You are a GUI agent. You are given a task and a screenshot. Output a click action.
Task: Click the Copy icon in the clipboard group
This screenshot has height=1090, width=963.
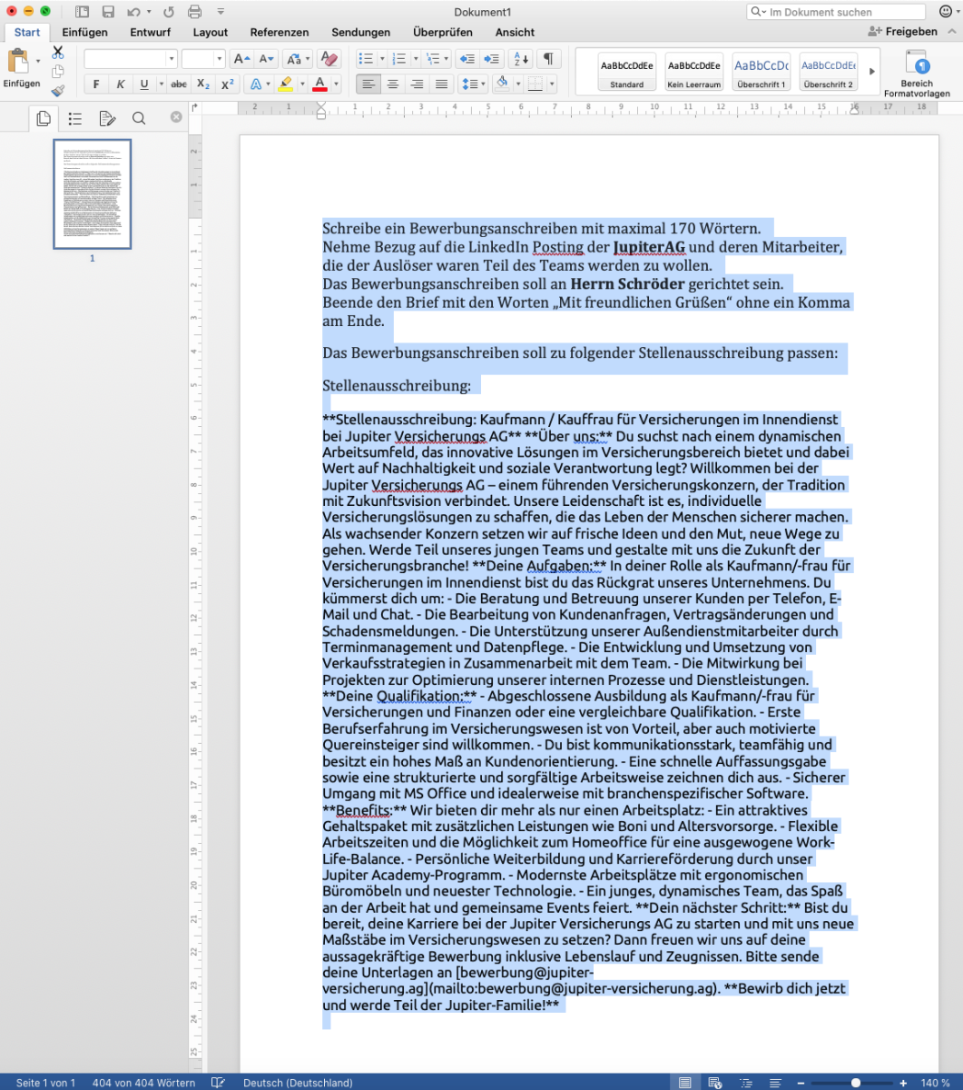point(58,71)
